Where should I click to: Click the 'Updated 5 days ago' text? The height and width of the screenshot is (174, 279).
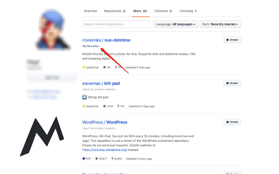click(138, 67)
